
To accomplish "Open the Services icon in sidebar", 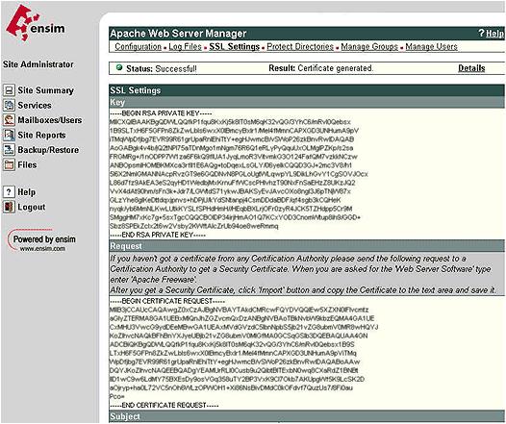I will click(x=9, y=105).
